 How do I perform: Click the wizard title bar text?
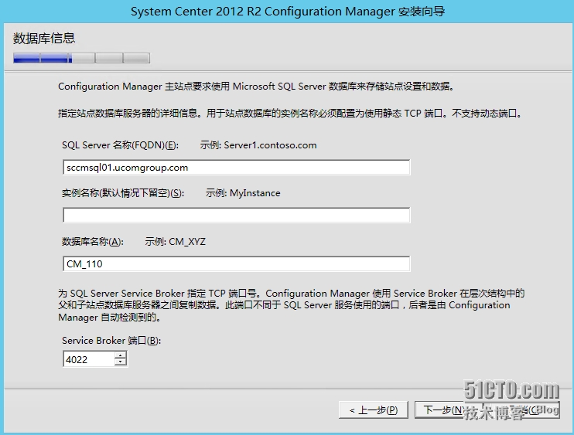(x=288, y=12)
